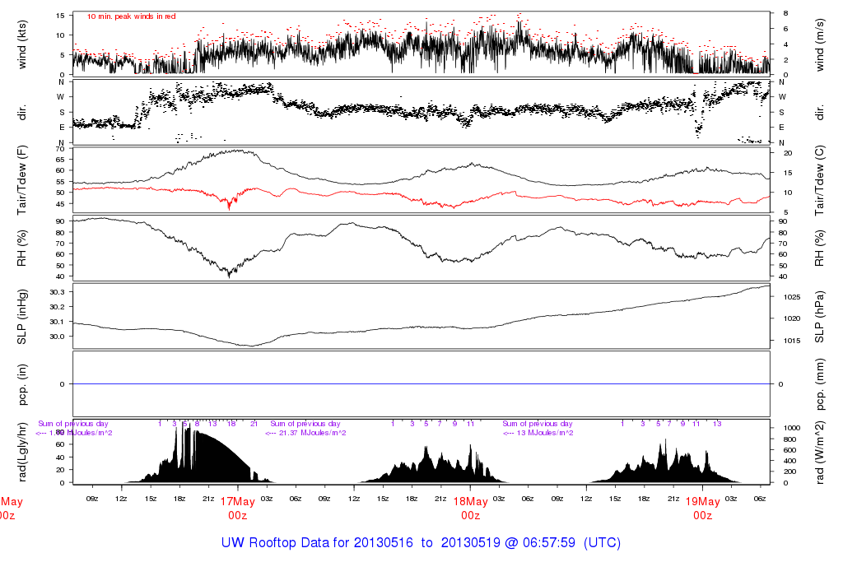Click the '21z' time tick left of 19May
This screenshot has width=843, height=576.
(x=673, y=499)
